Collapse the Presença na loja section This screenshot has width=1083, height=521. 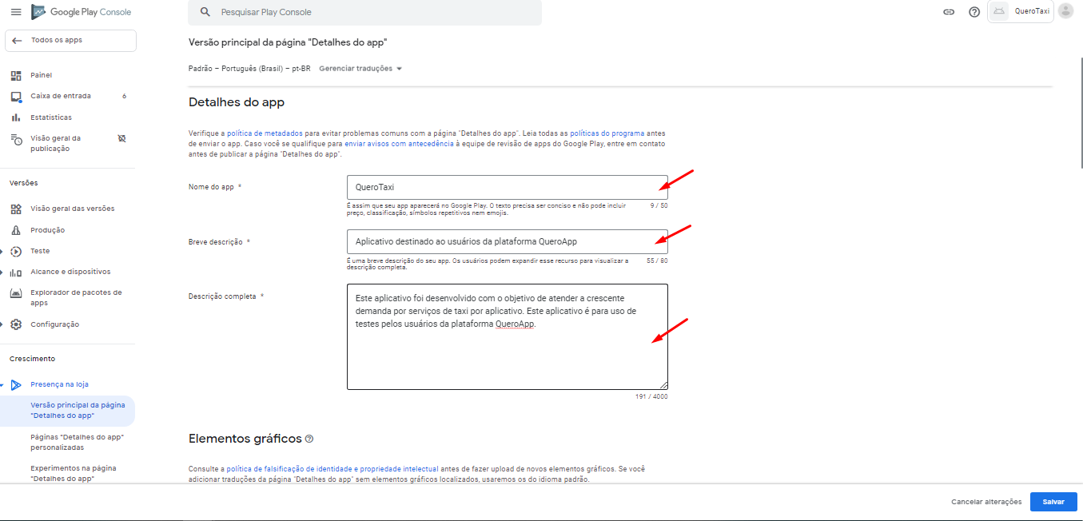point(2,384)
